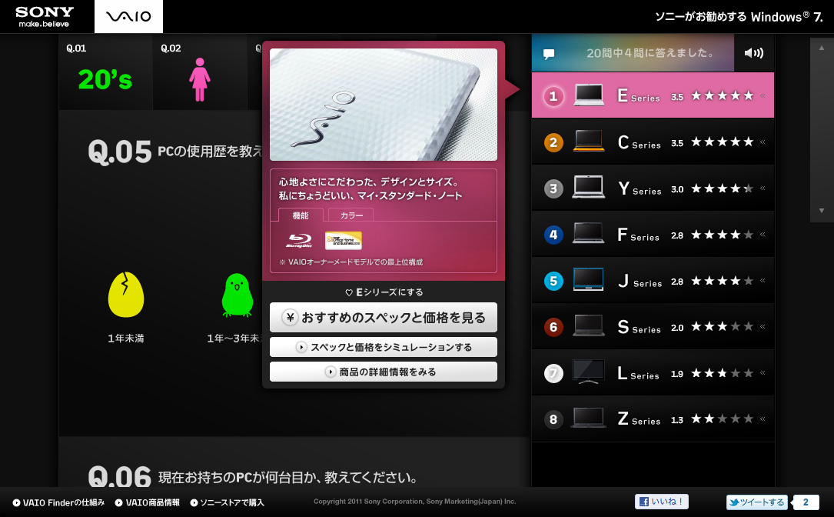Click スペックと価格をシミュレーションする button
Viewport: 834px width, 517px height.
tap(383, 348)
